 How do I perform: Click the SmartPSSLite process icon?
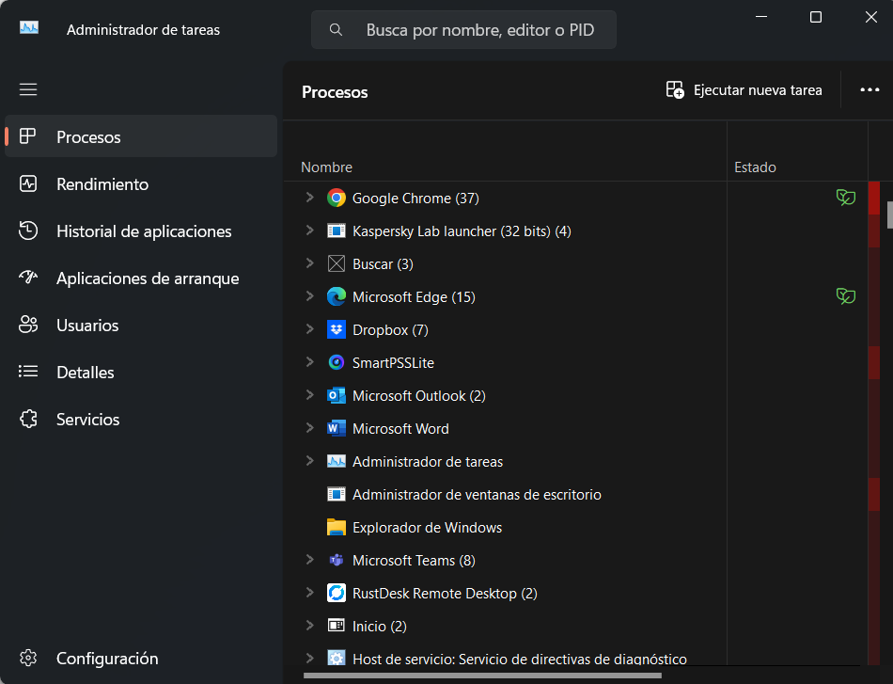336,362
